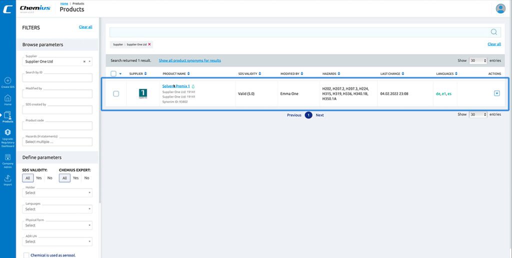The image size is (512, 258).
Task: Click the Search by ID input field
Action: point(57,78)
